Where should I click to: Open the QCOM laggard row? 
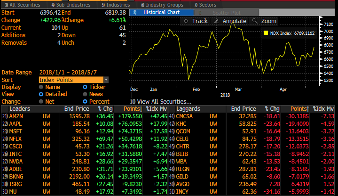[x=252, y=131]
